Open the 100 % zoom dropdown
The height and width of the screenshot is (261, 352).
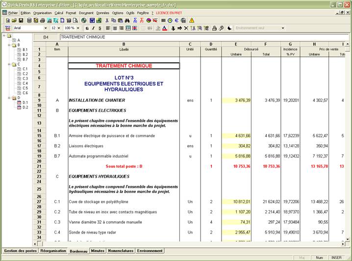click(78, 28)
